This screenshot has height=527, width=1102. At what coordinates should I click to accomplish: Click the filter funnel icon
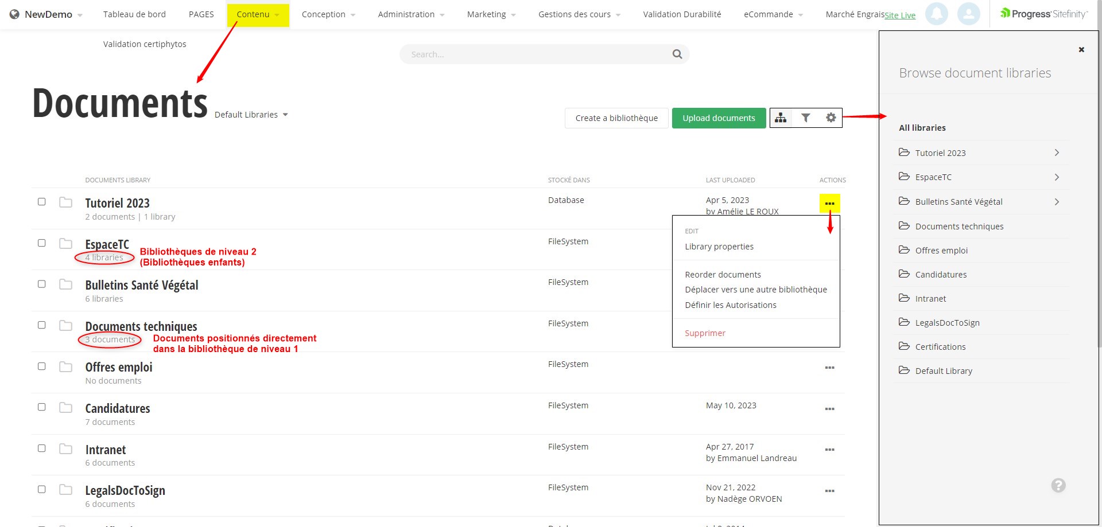(806, 118)
